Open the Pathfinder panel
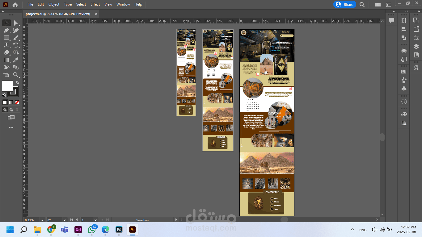 (x=404, y=38)
